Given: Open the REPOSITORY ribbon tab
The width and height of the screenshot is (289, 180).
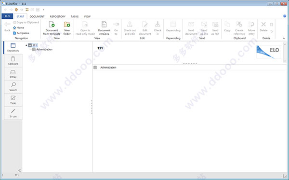Looking at the screenshot, I should click(57, 16).
